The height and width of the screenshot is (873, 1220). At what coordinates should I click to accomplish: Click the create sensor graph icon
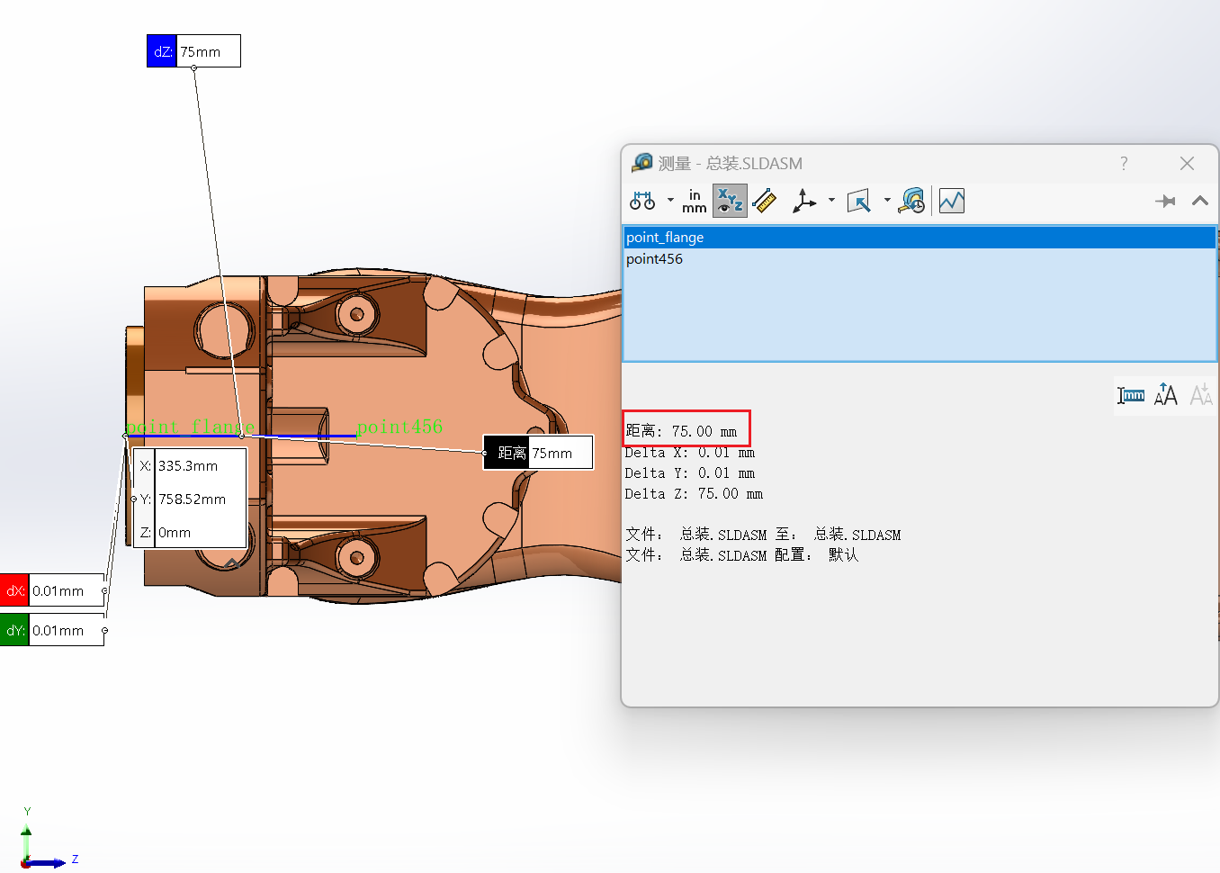[x=951, y=201]
